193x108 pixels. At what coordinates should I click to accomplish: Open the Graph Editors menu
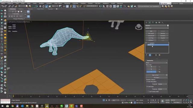point(58,3)
